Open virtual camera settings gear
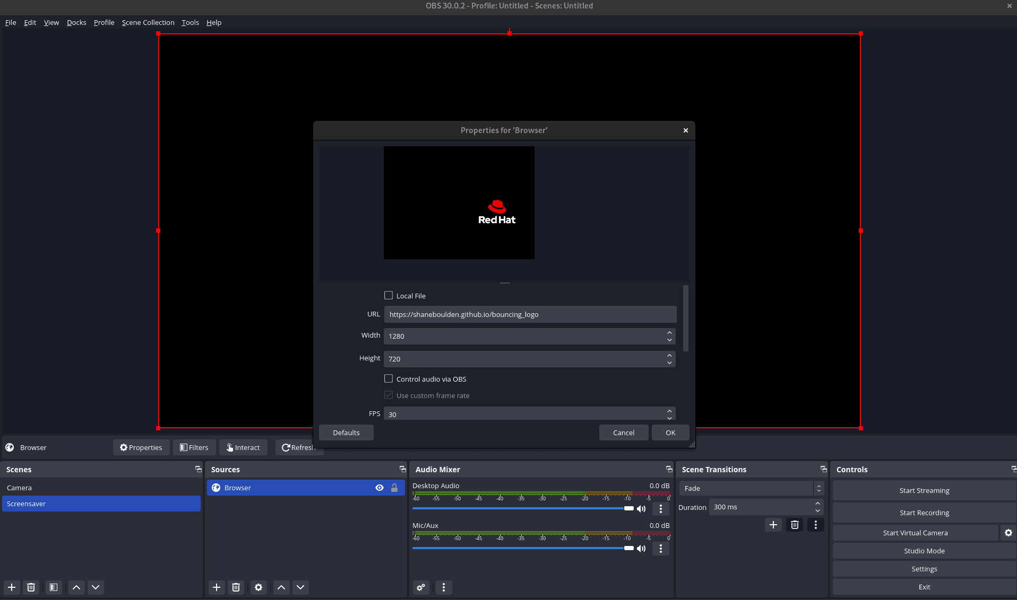This screenshot has height=600, width=1017. click(x=1009, y=533)
